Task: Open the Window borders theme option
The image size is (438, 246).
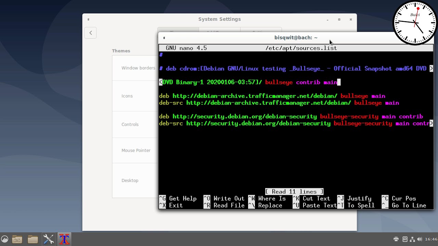Action: coord(138,68)
